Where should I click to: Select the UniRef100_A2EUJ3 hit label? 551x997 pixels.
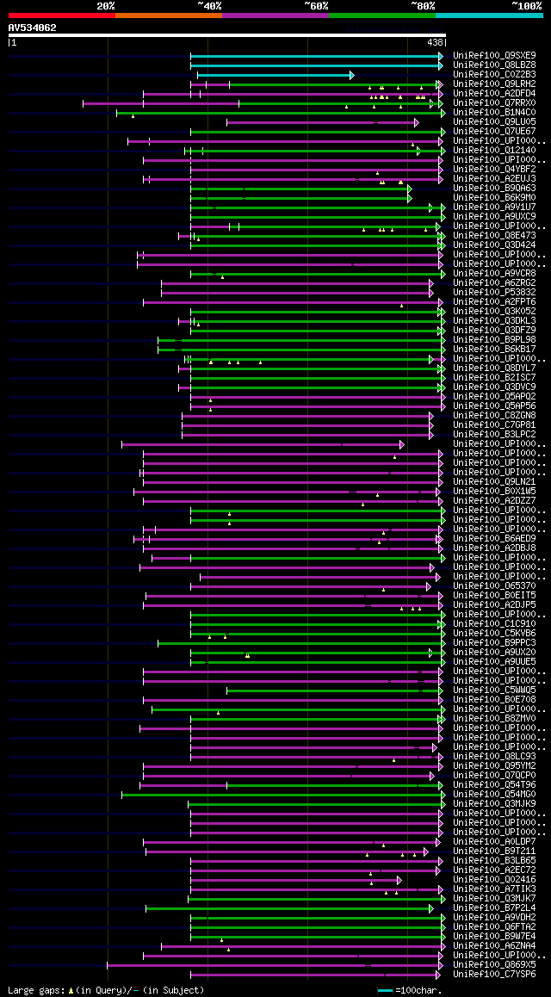click(494, 179)
